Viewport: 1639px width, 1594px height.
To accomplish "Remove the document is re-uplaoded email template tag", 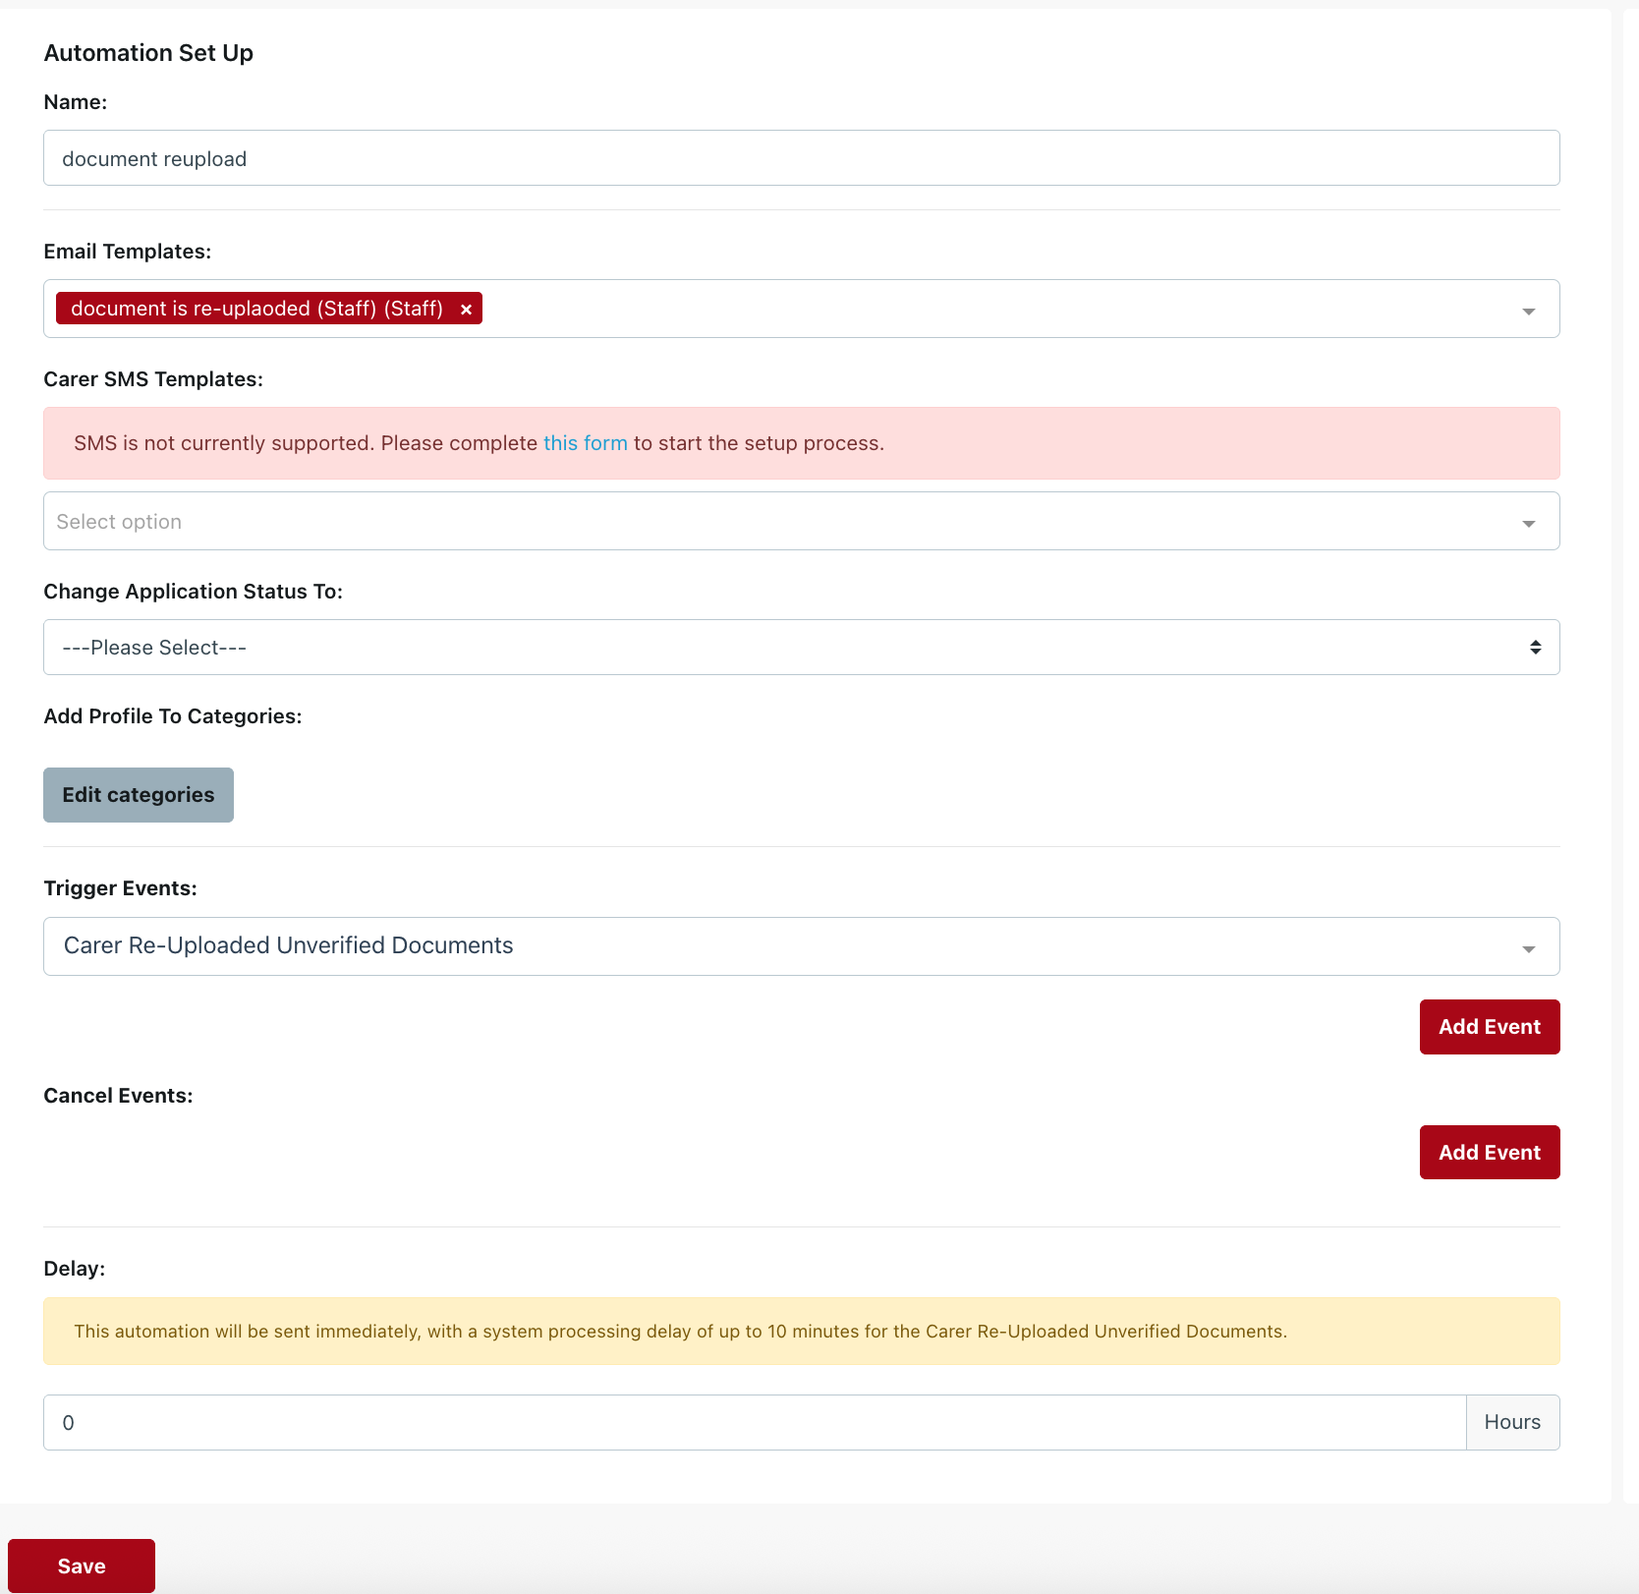I will tap(466, 310).
